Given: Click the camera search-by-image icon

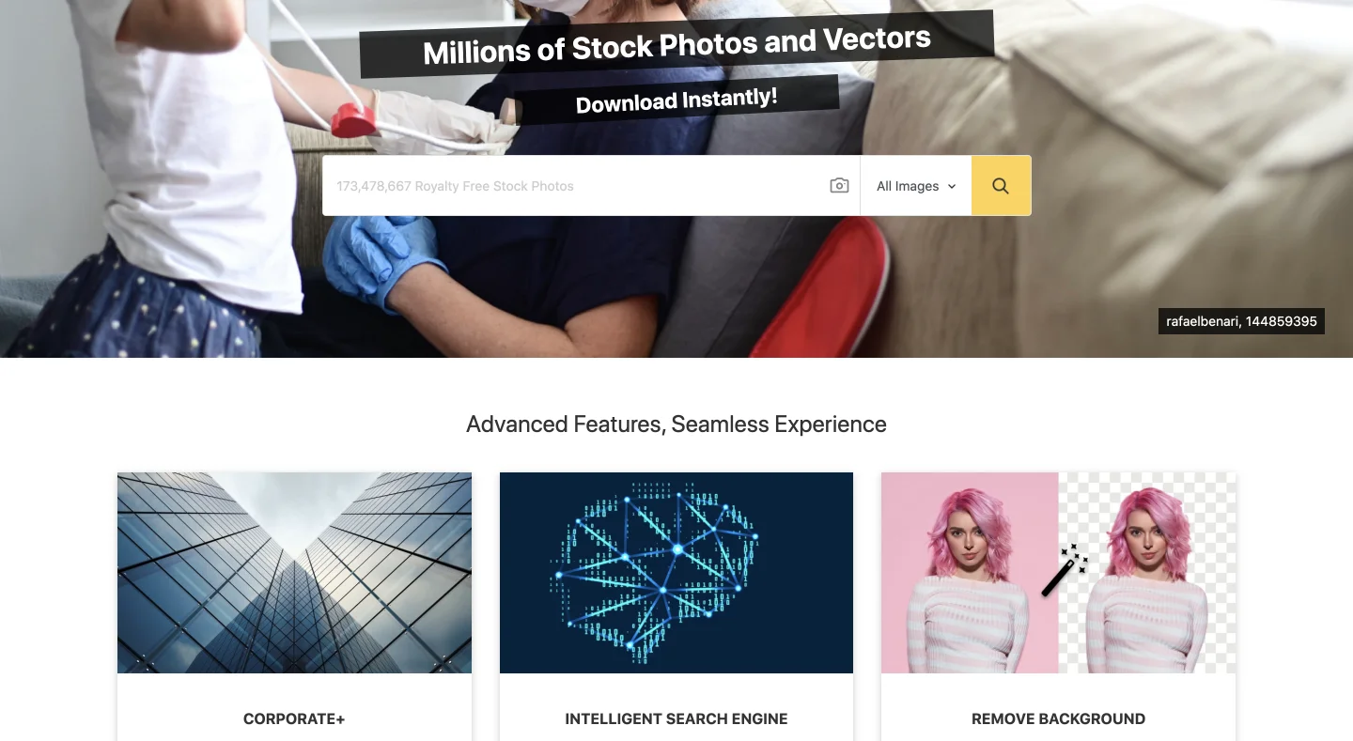Looking at the screenshot, I should tap(839, 186).
